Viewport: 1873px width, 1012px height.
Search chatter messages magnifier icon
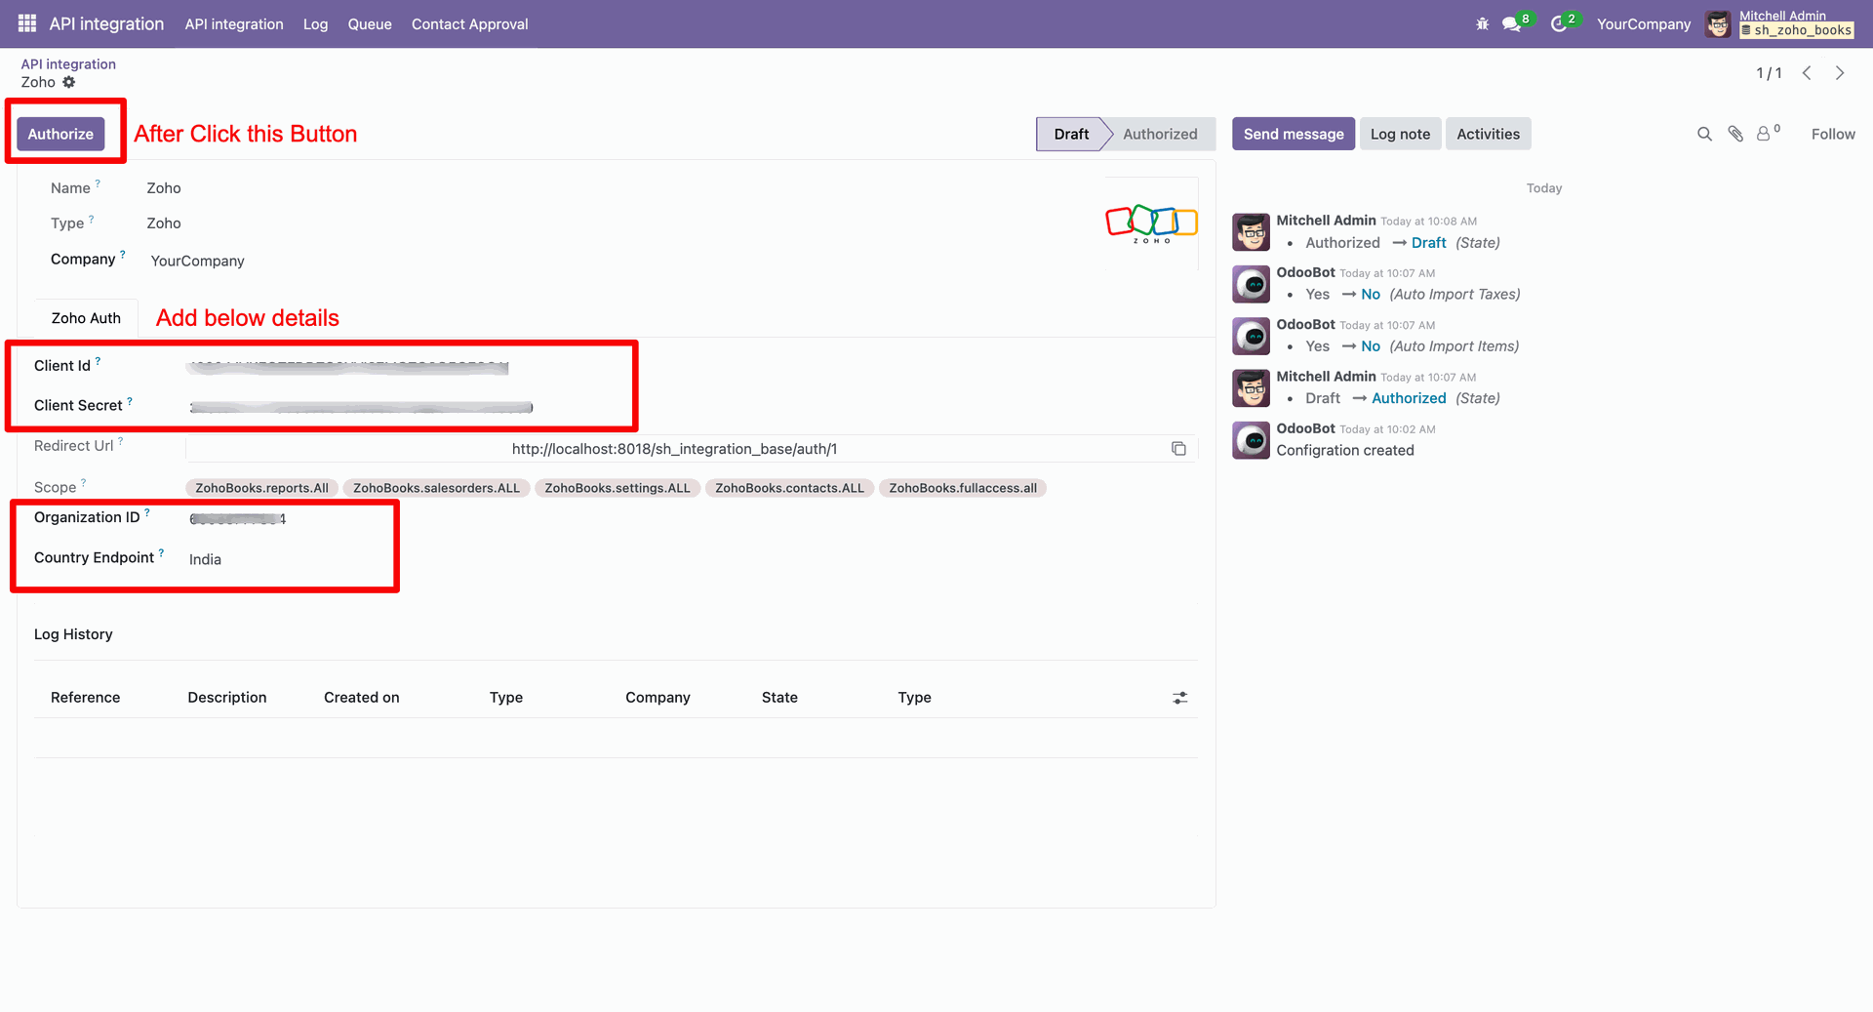click(1704, 134)
